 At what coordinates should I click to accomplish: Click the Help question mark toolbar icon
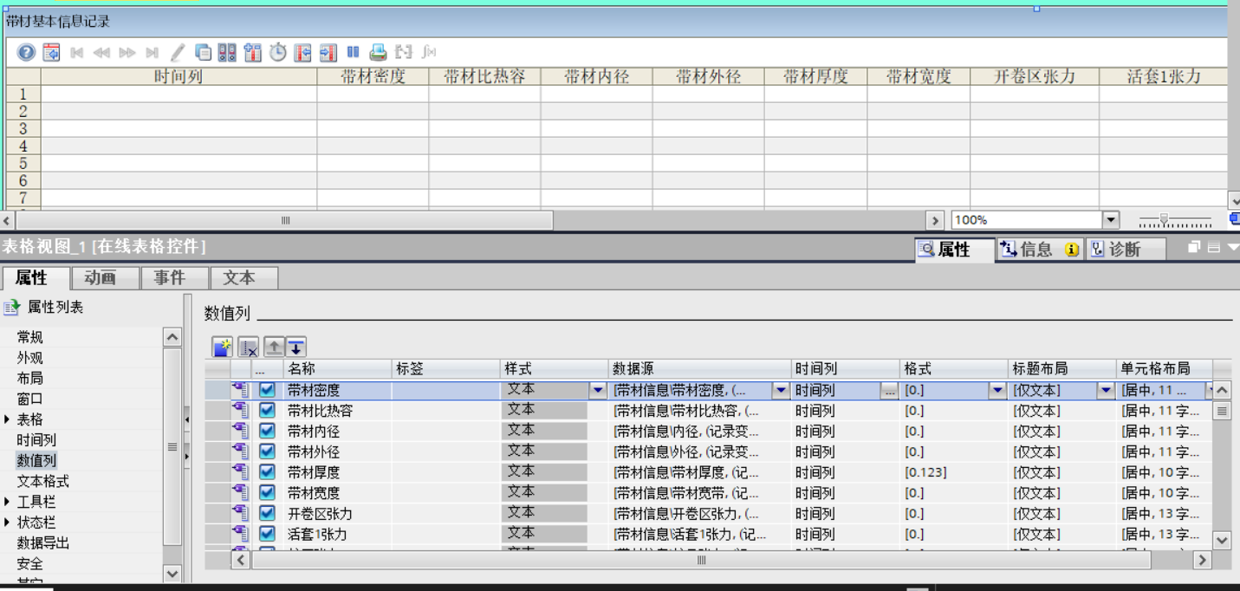pos(27,53)
